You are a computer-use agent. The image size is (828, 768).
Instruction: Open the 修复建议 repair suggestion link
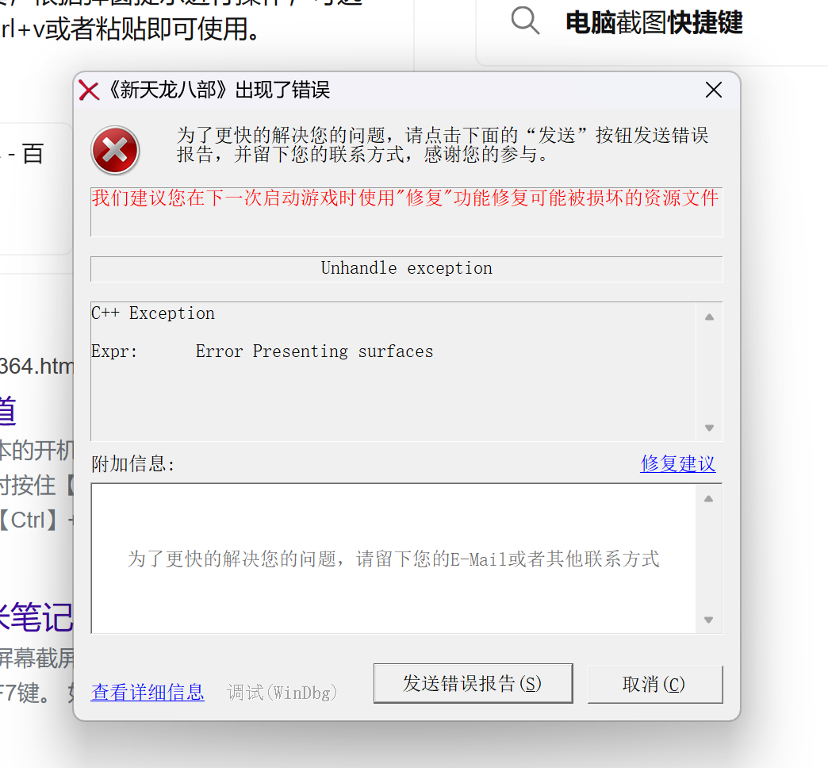click(x=678, y=464)
